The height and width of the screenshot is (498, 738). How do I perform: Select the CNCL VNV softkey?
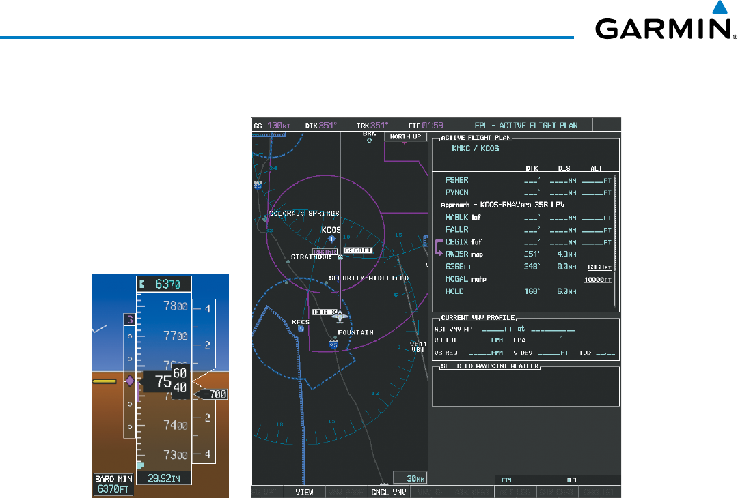pos(388,493)
